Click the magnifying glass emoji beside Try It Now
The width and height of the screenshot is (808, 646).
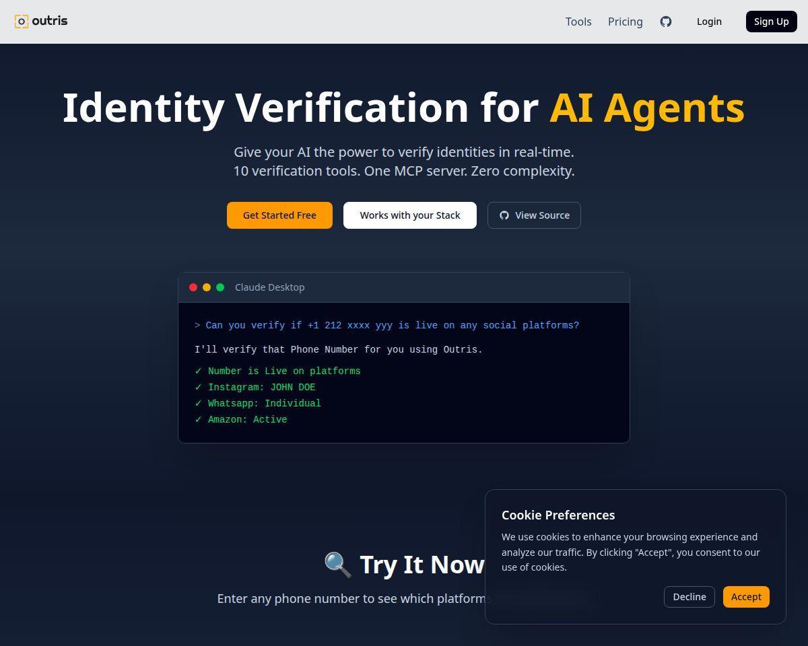(x=338, y=565)
